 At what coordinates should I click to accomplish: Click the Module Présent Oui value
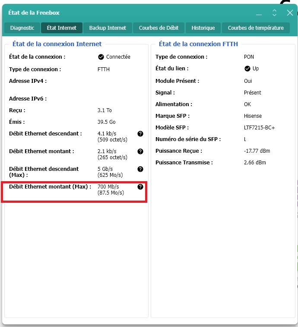[x=247, y=81]
